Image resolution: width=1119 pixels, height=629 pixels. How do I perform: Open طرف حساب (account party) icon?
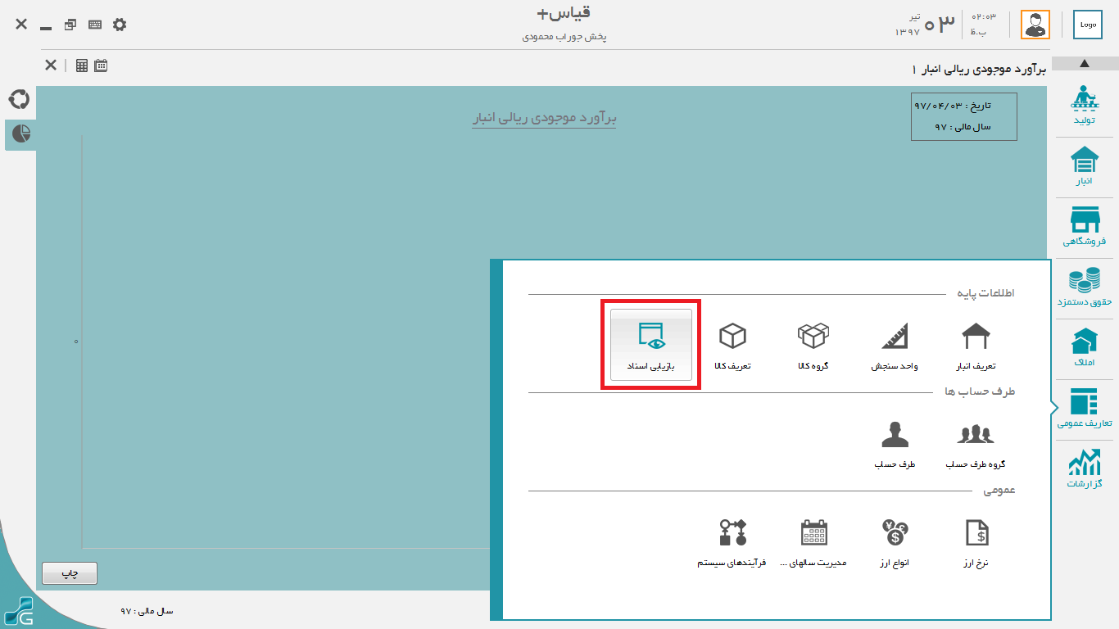[x=895, y=443]
